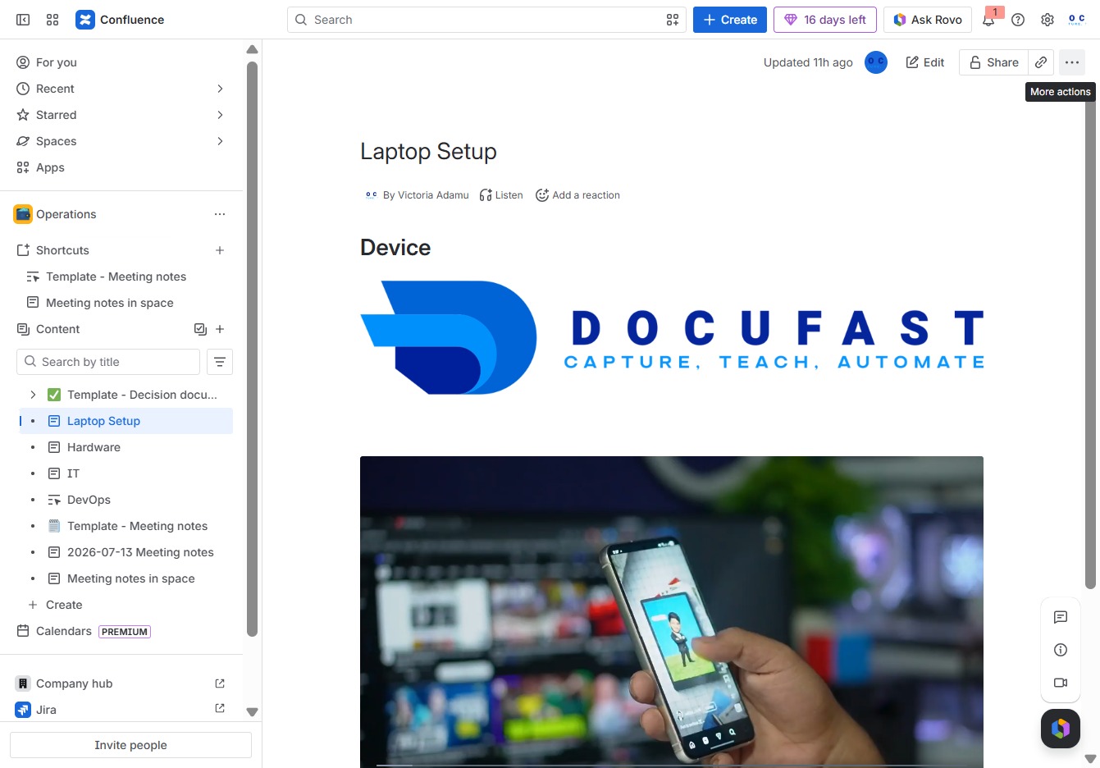
Task: Click the video record icon on right rail
Action: point(1061,683)
